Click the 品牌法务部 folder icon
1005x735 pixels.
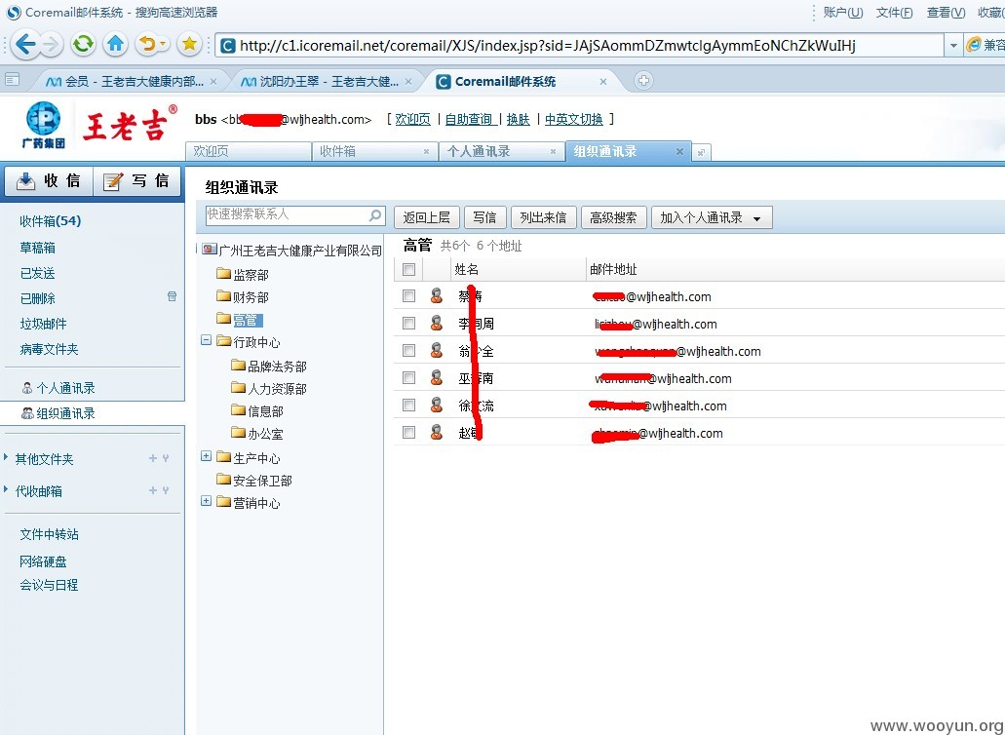238,366
